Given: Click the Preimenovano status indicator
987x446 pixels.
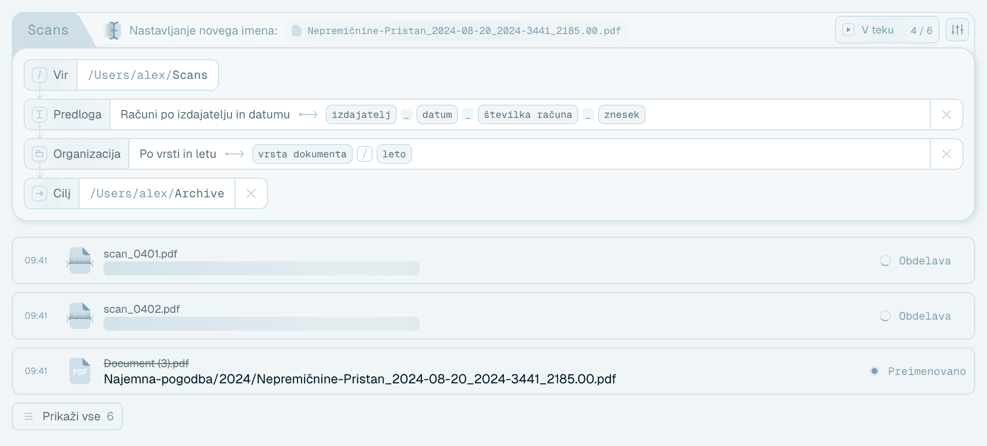Looking at the screenshot, I should [918, 371].
